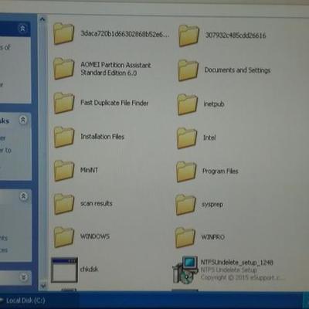Click the 'Documents and Settings' folder name
Viewport: 309px width, 309px height.
237,70
